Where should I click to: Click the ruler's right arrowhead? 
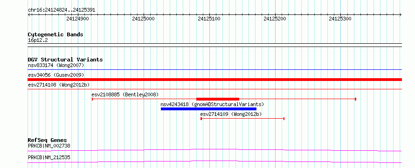[401, 14]
